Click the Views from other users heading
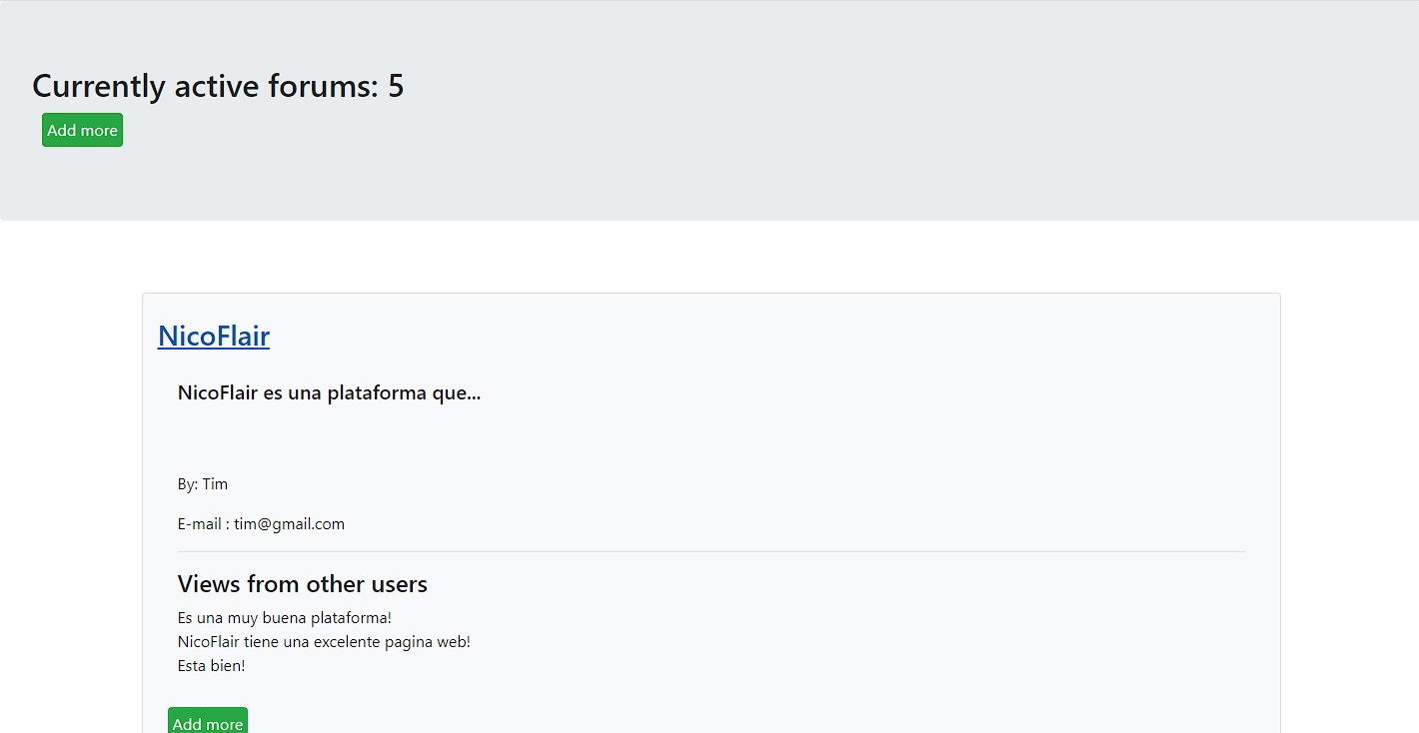This screenshot has height=733, width=1419. coord(303,584)
